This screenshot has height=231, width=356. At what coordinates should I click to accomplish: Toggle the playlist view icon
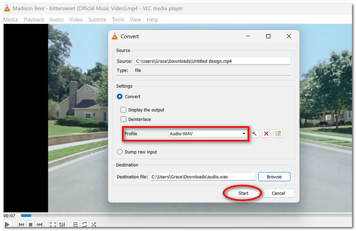pos(75,224)
